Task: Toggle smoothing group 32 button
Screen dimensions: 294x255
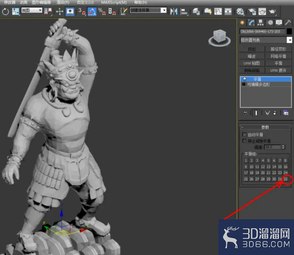Action: click(285, 179)
